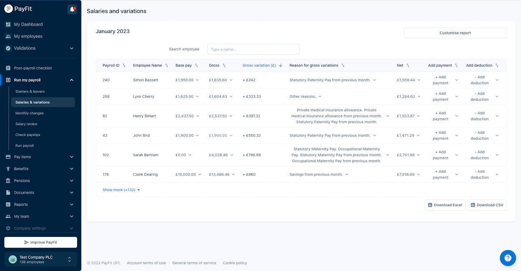Screen dimensions: 521x271
Task: Select employee name Claire Dearing
Action: point(145,174)
